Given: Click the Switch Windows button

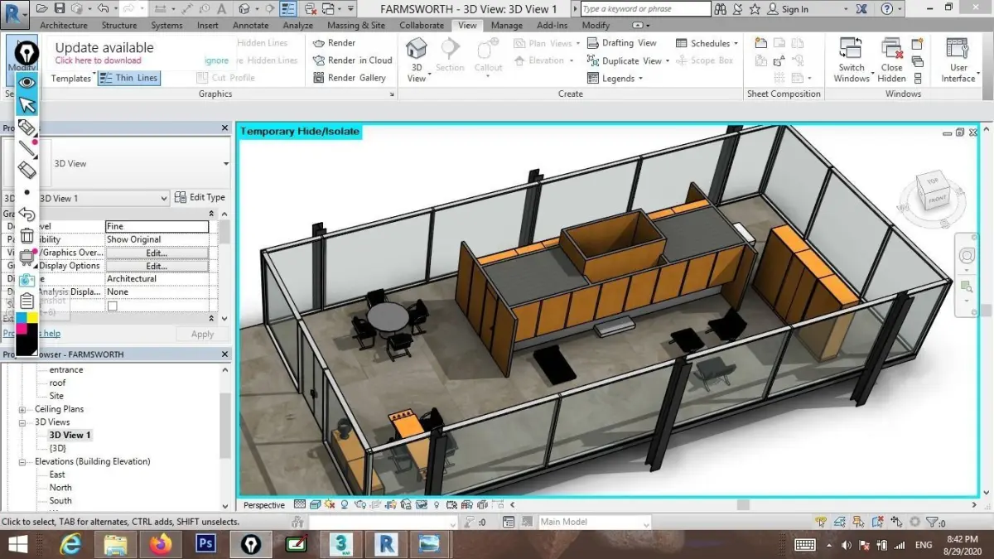Looking at the screenshot, I should 851,60.
